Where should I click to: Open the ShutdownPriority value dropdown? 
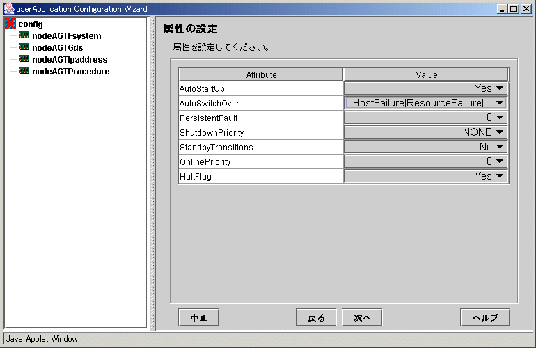pyautogui.click(x=425, y=132)
